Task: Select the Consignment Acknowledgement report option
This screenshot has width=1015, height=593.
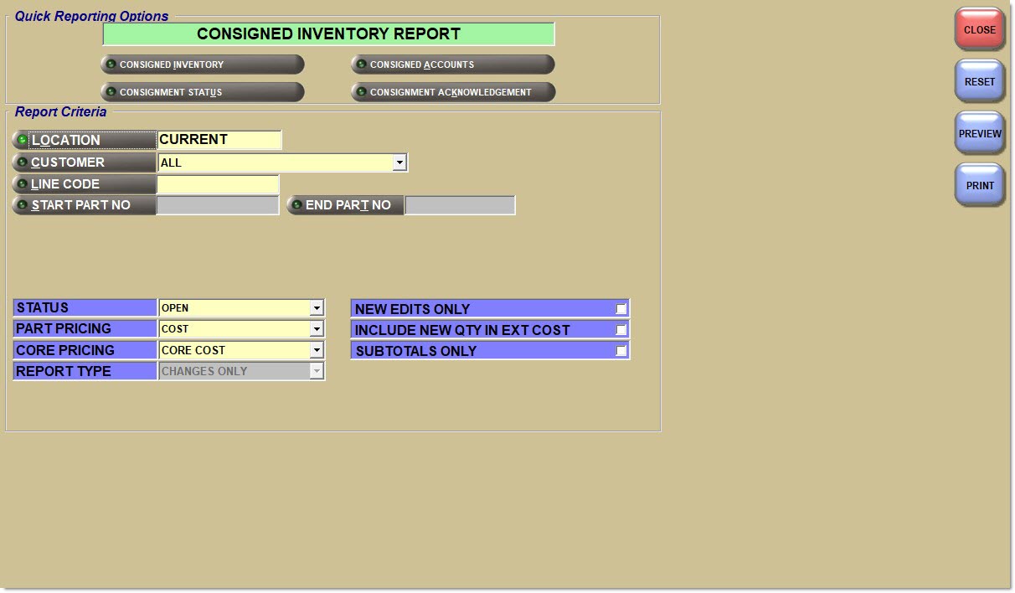Action: (x=452, y=92)
